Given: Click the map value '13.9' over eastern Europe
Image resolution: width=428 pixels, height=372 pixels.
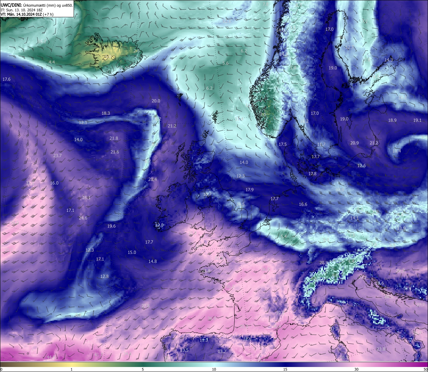Looking at the screenshot, I should coord(402,228).
